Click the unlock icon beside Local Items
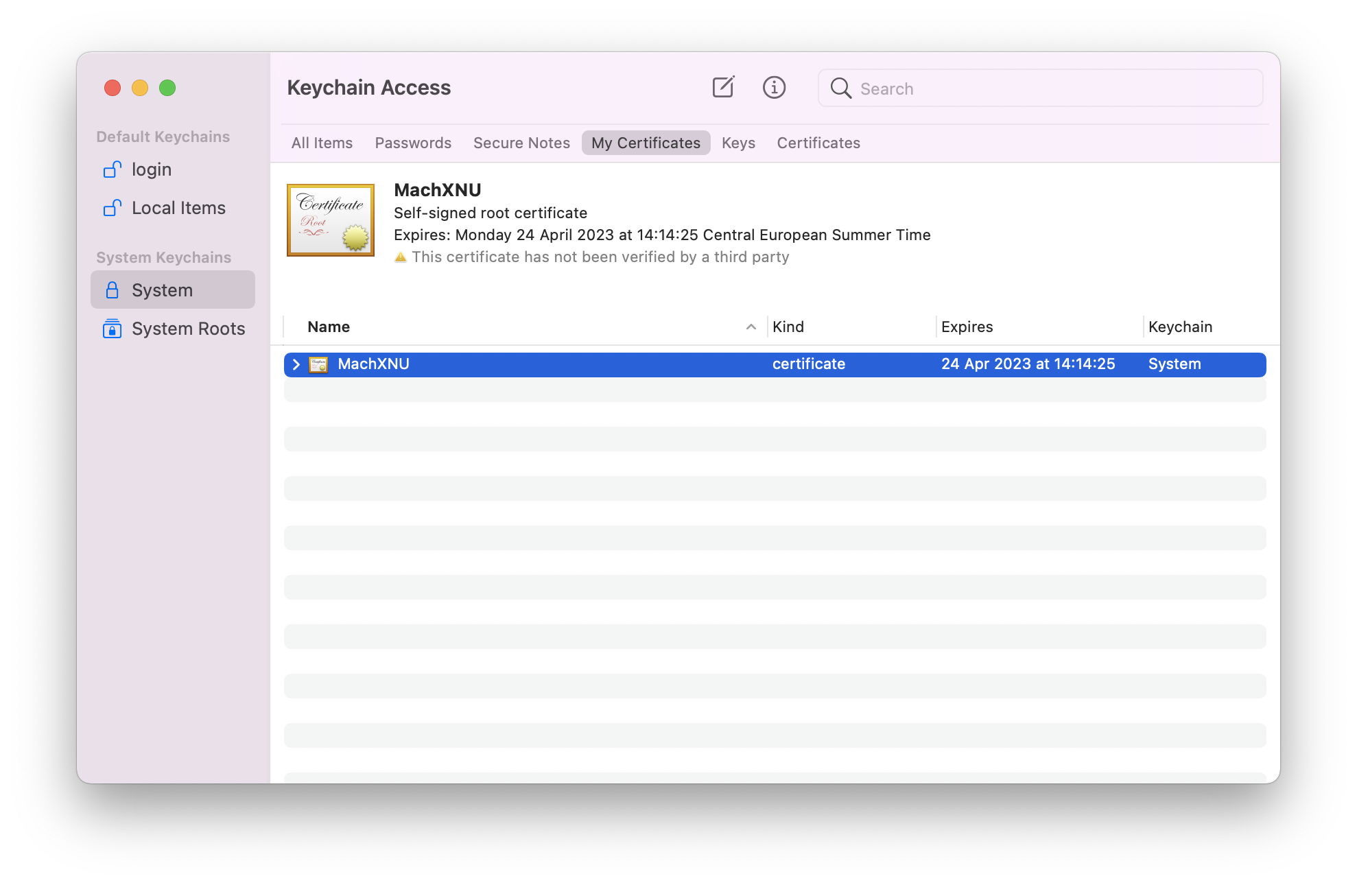 coord(112,207)
